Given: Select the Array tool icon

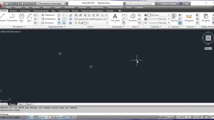Looking at the screenshot, I should pos(64,23).
